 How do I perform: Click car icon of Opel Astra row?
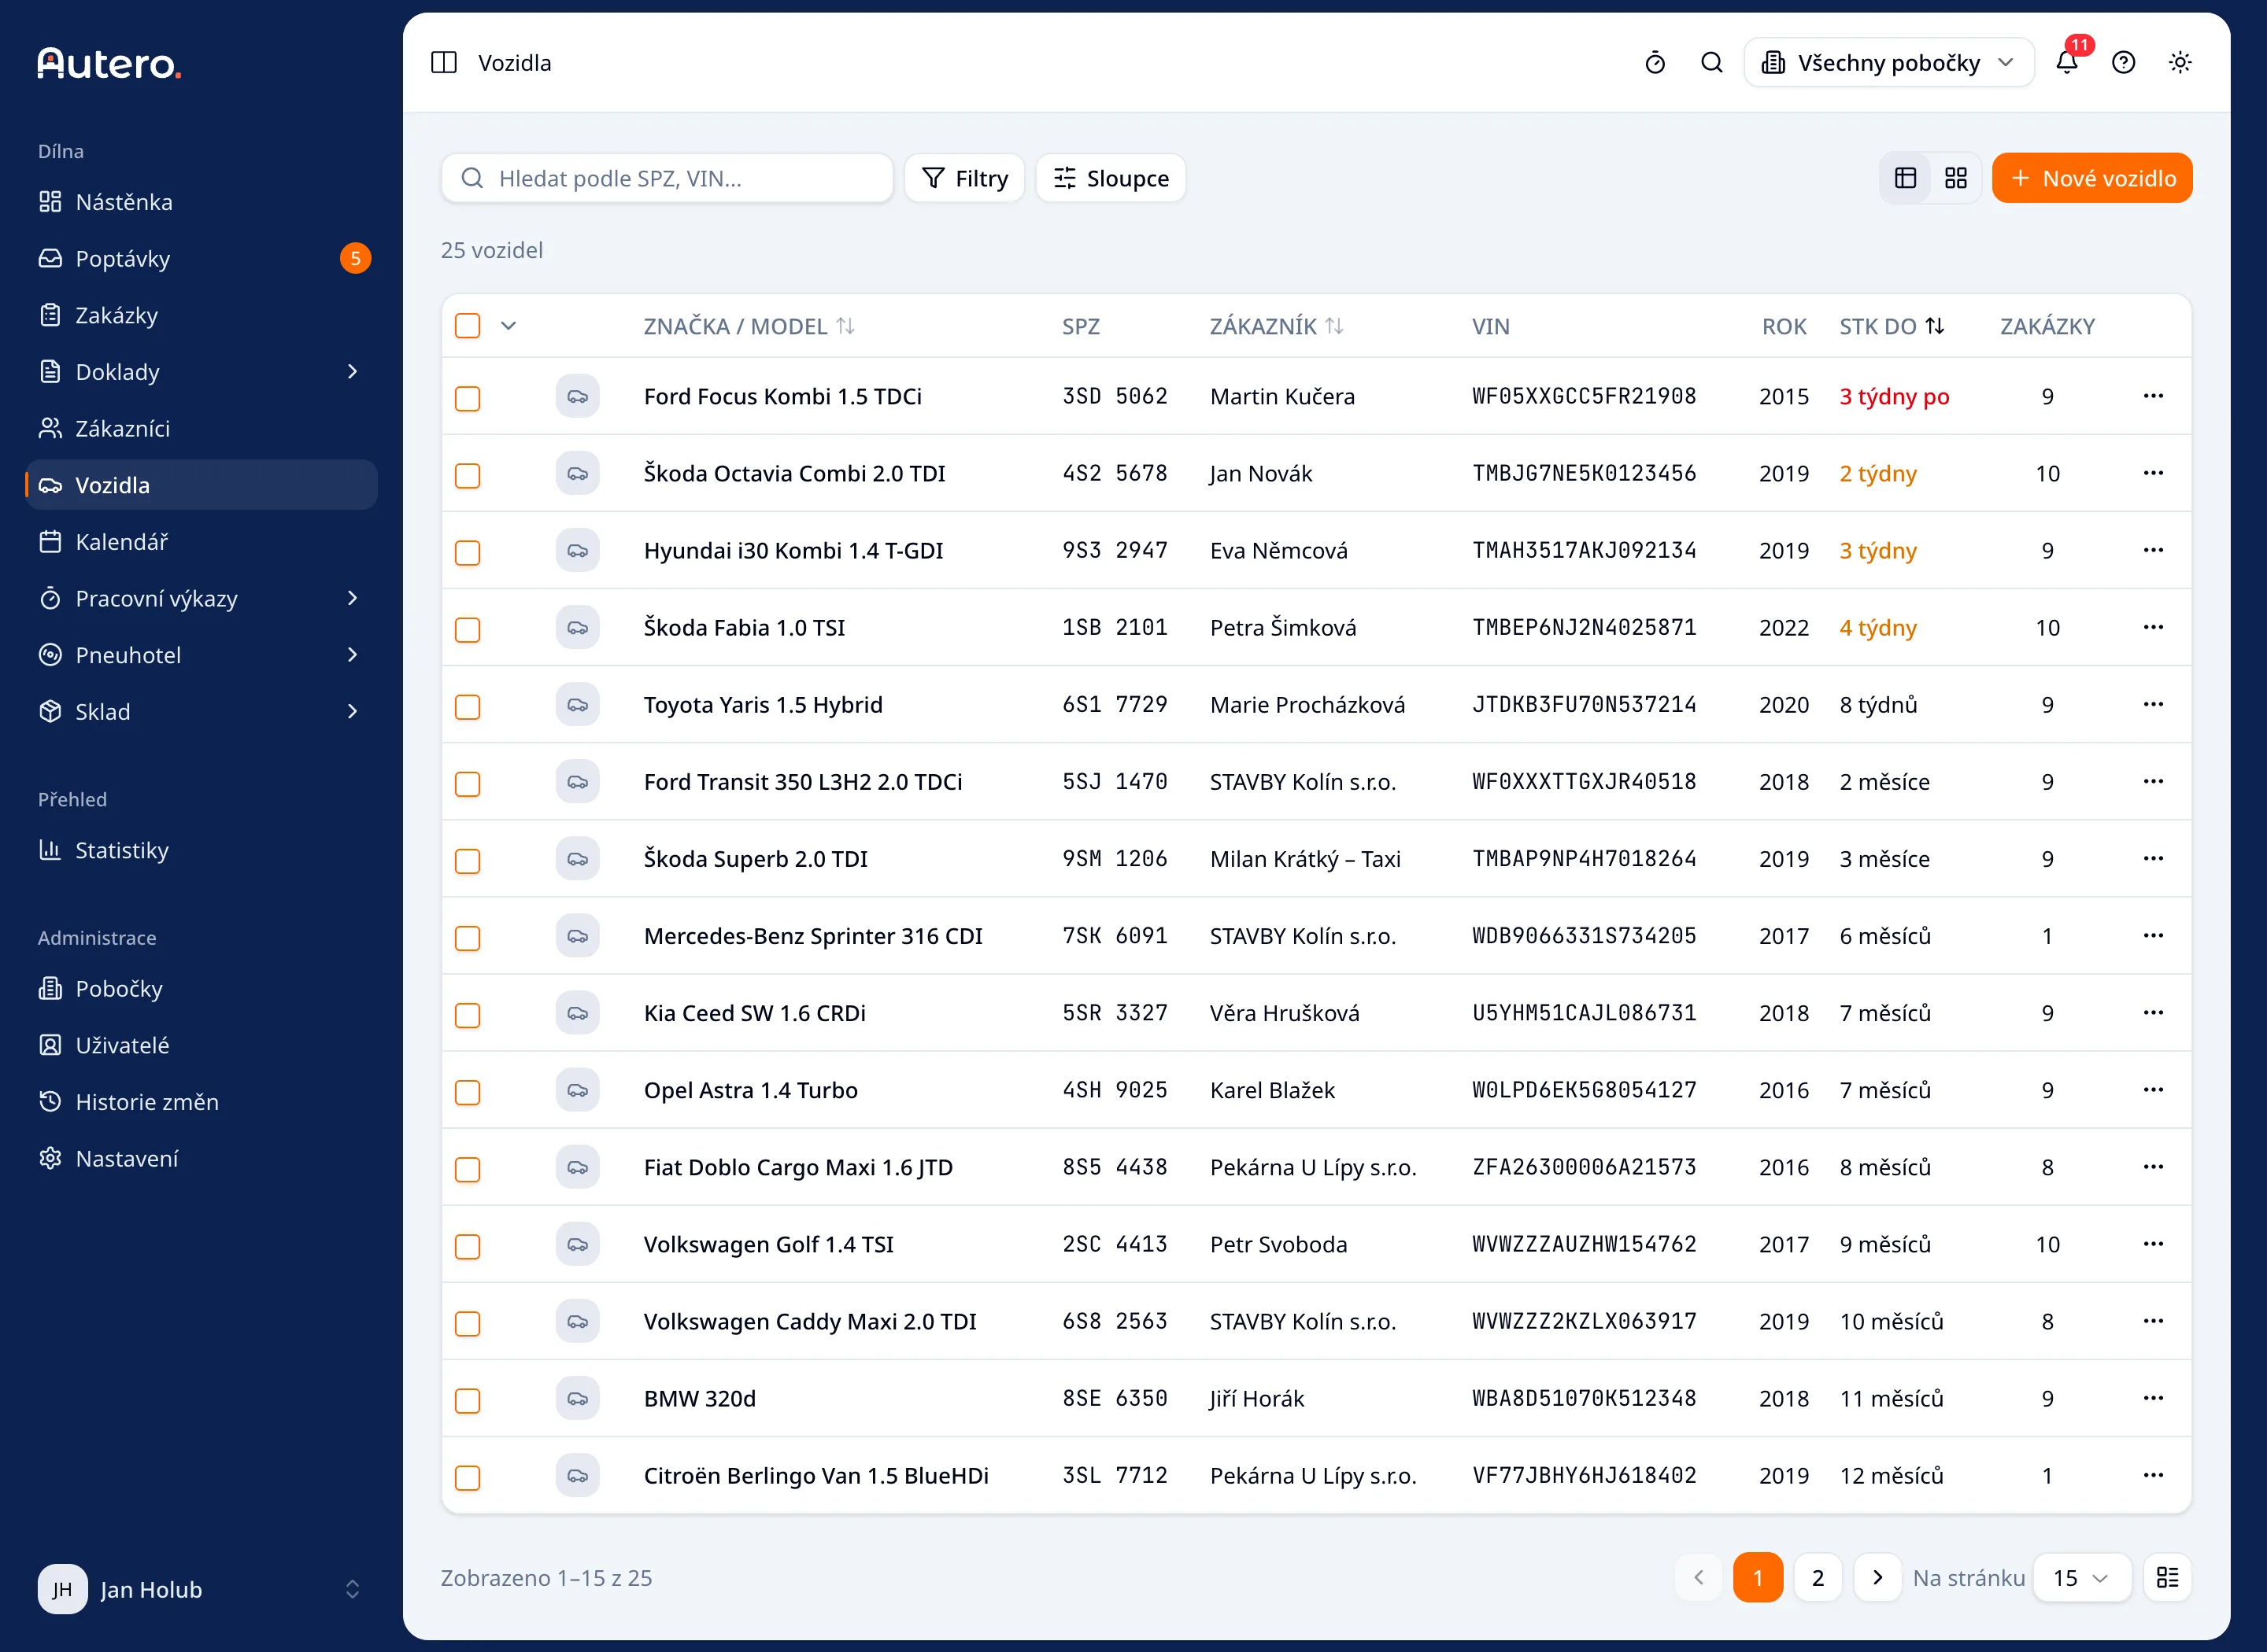point(577,1090)
